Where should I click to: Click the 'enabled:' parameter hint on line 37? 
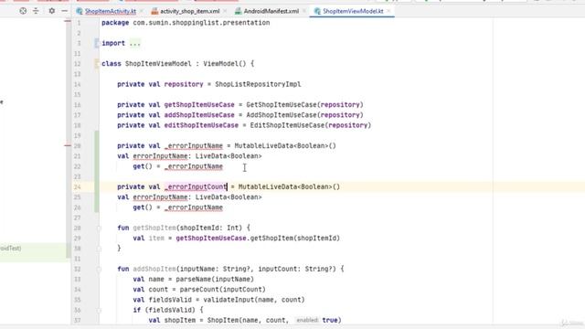[307, 320]
